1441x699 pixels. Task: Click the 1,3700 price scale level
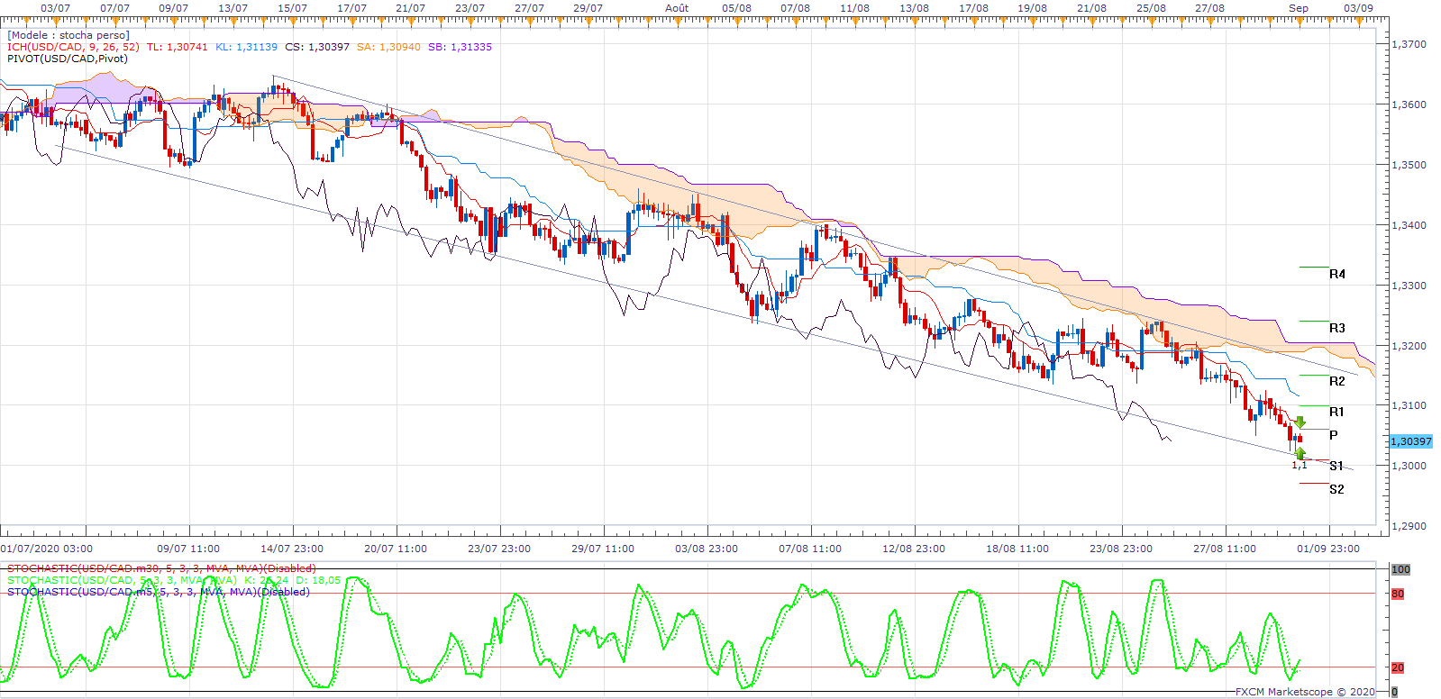tap(1409, 44)
